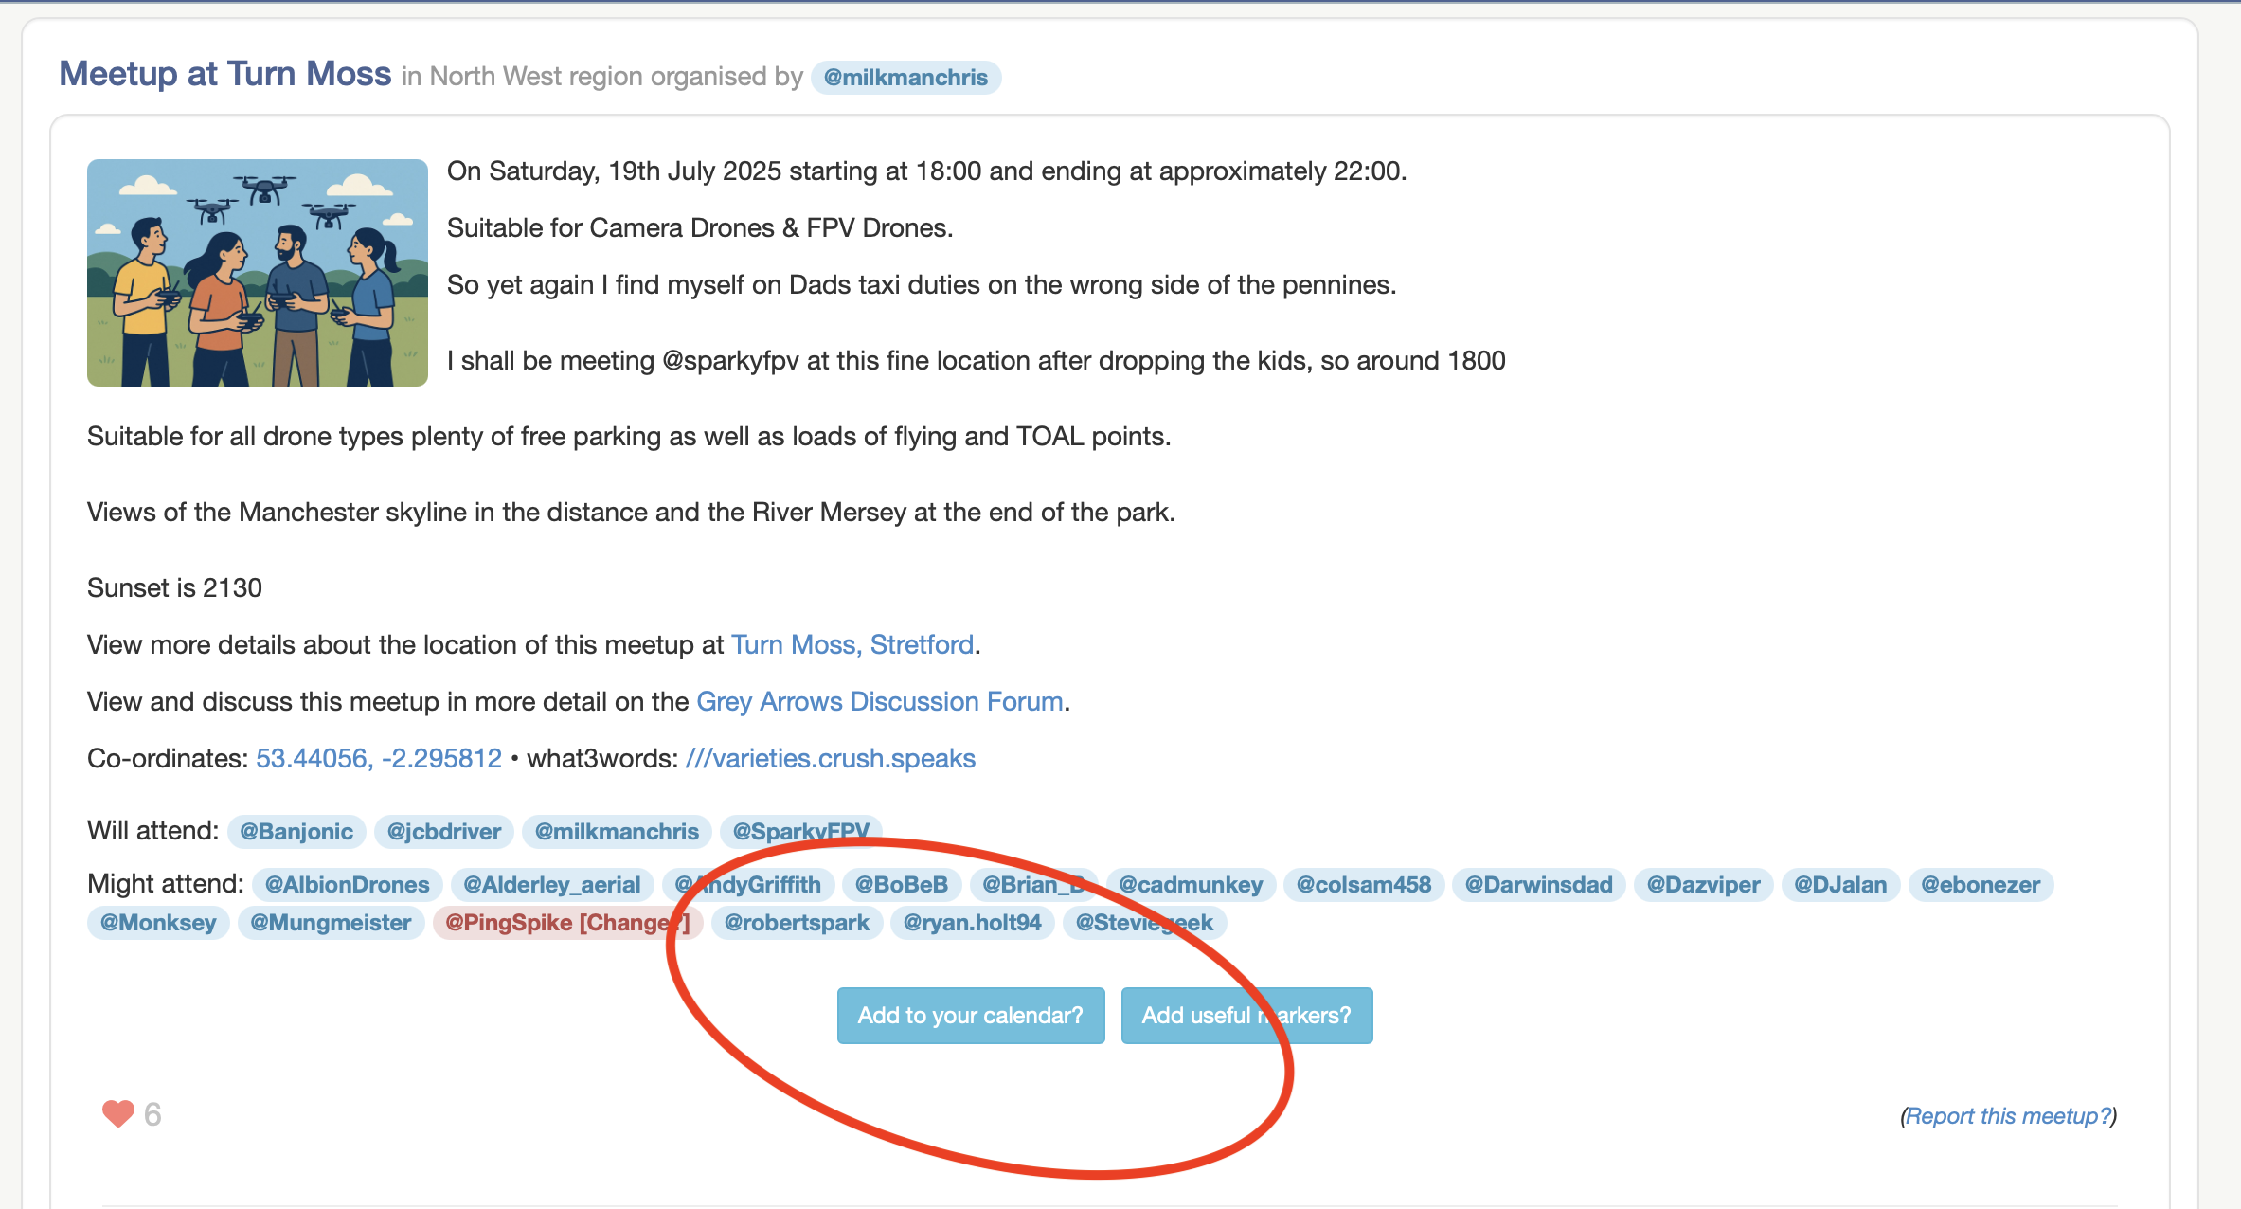The height and width of the screenshot is (1209, 2241).
Task: Click the Report this meetup link
Action: [2007, 1116]
